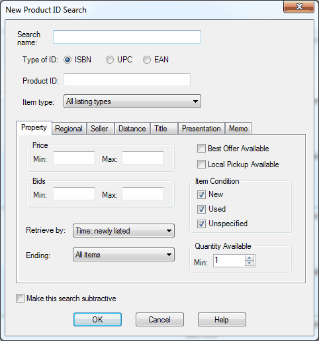The image size is (319, 341).
Task: Click the Price Min input box
Action: (74, 158)
